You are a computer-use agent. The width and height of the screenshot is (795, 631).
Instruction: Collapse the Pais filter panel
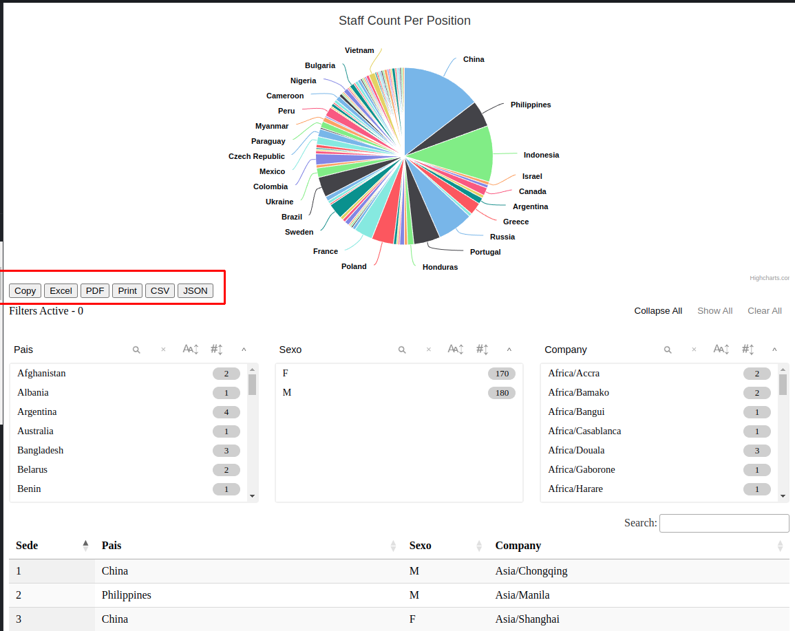(244, 350)
